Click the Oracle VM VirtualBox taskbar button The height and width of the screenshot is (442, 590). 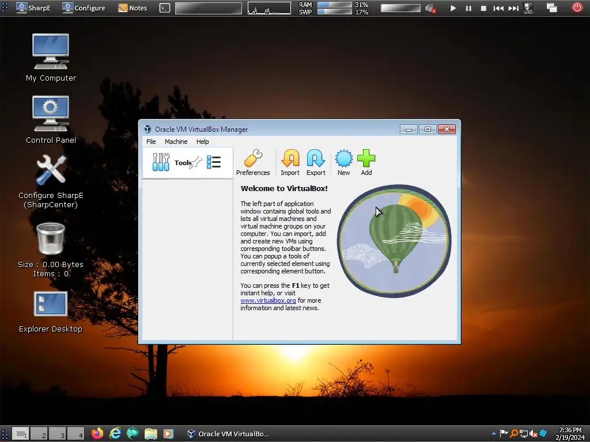(x=228, y=434)
